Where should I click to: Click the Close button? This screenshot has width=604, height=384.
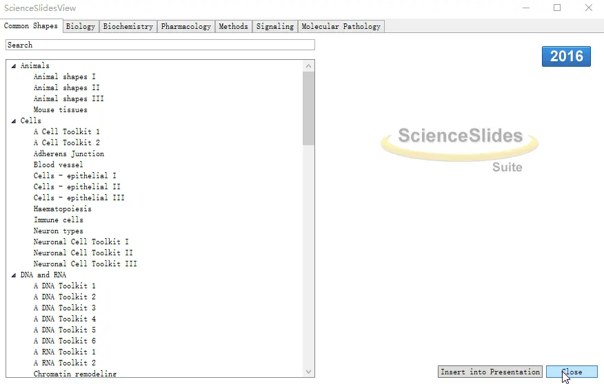[x=572, y=372]
